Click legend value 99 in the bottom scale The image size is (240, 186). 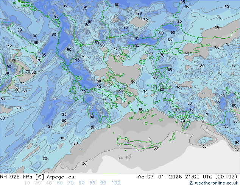pos(103,183)
